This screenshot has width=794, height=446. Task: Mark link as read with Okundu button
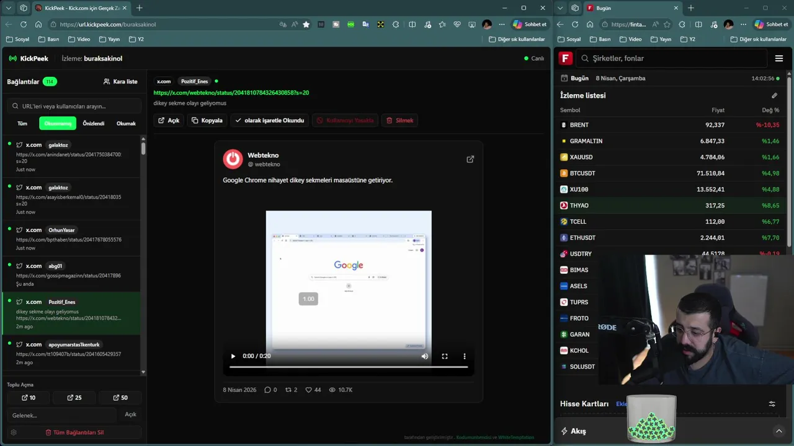point(270,120)
